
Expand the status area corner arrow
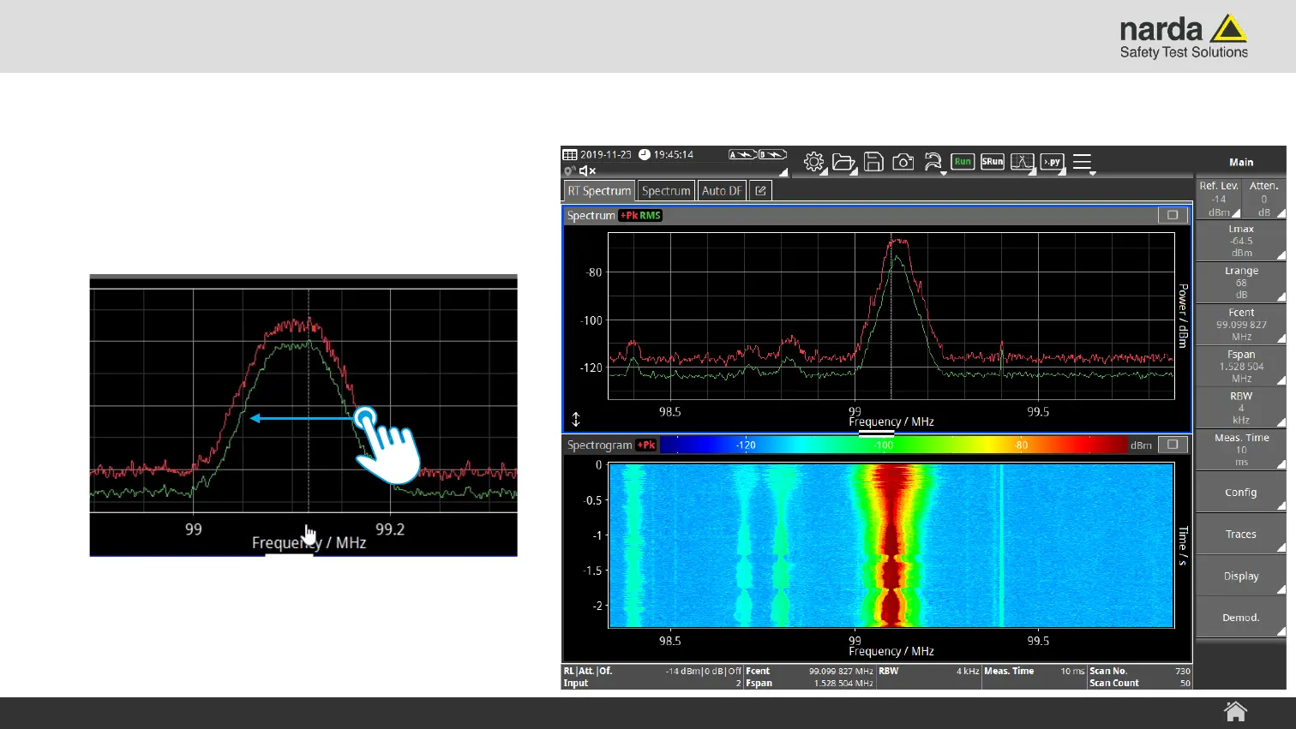[783, 172]
